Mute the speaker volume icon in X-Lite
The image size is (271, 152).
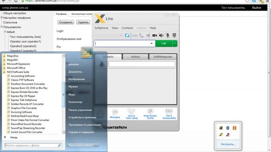coord(161,35)
